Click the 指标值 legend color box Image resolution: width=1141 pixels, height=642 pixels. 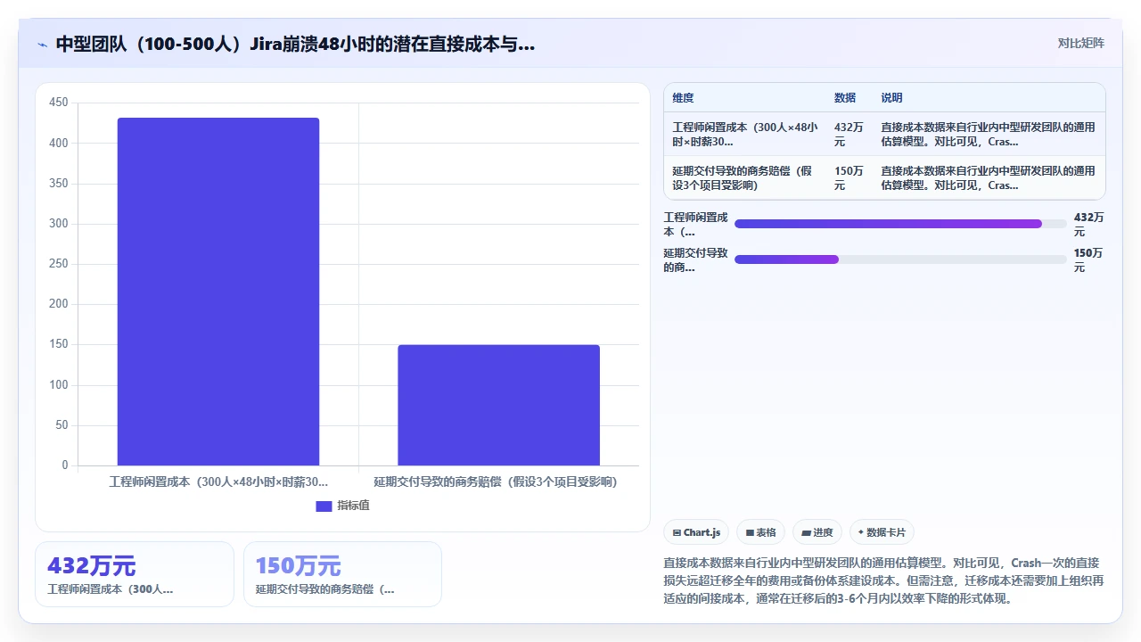(324, 506)
